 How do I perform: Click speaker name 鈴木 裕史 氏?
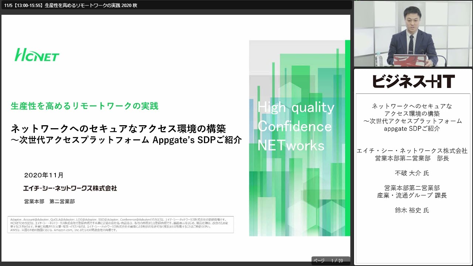pos(412,210)
